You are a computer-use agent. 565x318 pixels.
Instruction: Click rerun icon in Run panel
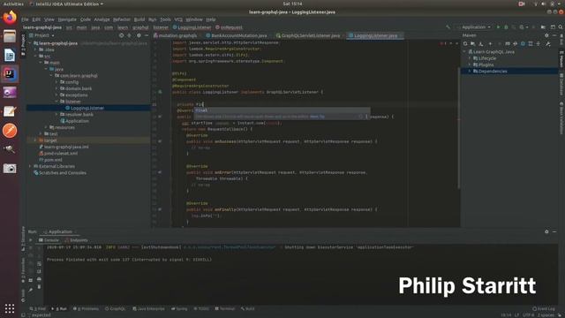tap(31, 239)
